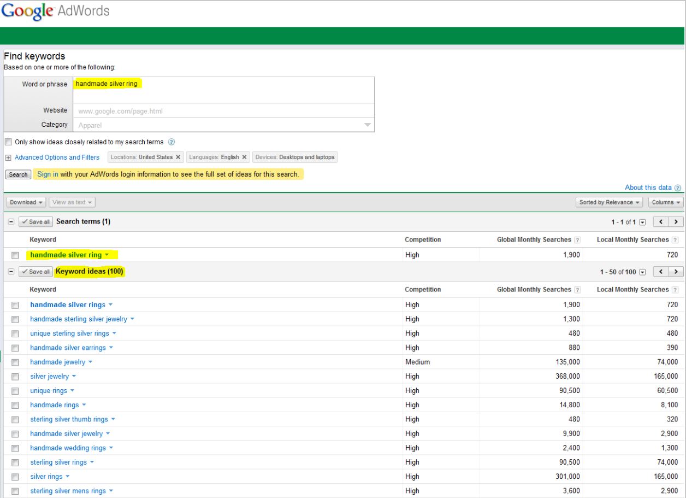Check the 'handmade silver ring' search term row

coord(15,255)
